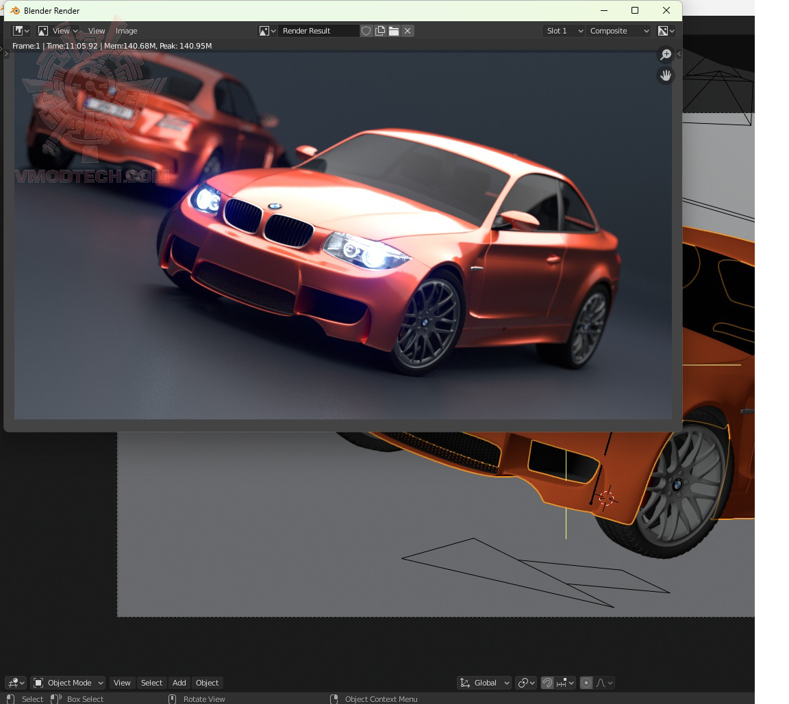
Task: Expand the right sidebar arrow in render window
Action: coord(679,54)
